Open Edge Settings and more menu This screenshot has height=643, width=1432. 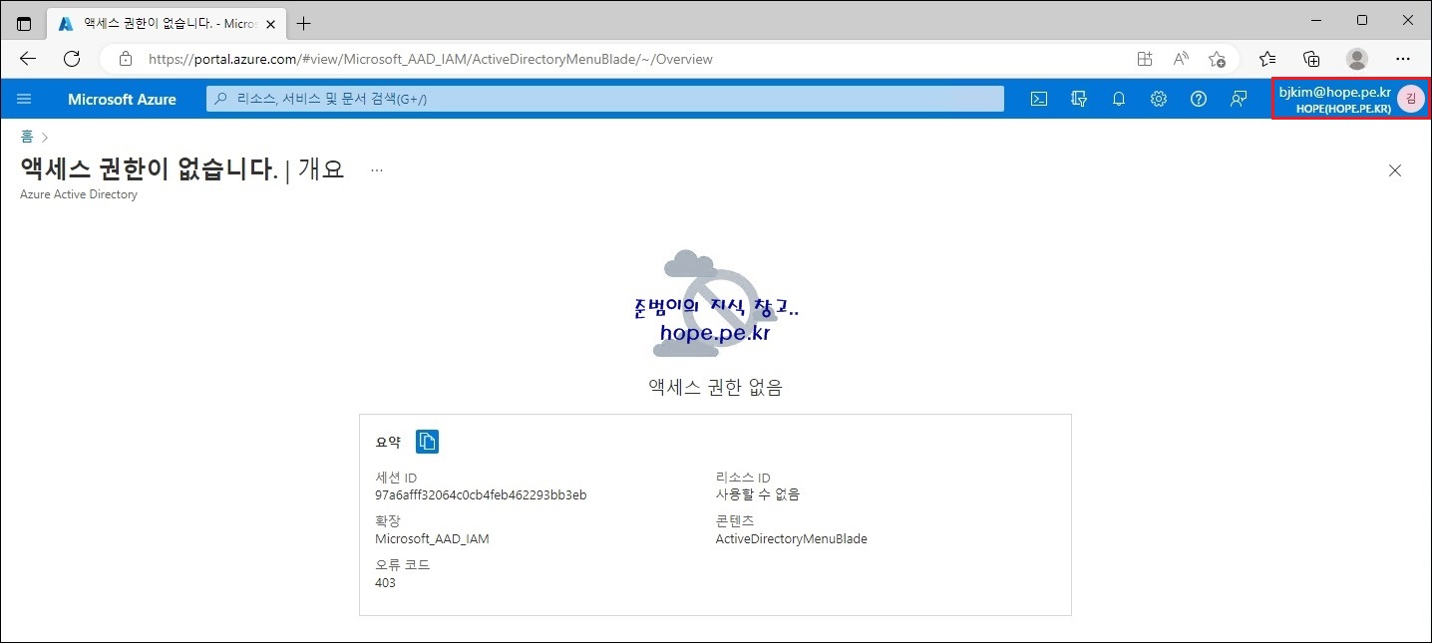coord(1403,59)
